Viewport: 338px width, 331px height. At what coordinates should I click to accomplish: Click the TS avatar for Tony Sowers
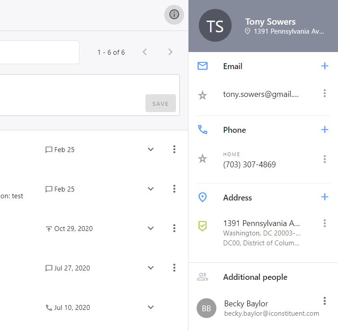pyautogui.click(x=215, y=26)
